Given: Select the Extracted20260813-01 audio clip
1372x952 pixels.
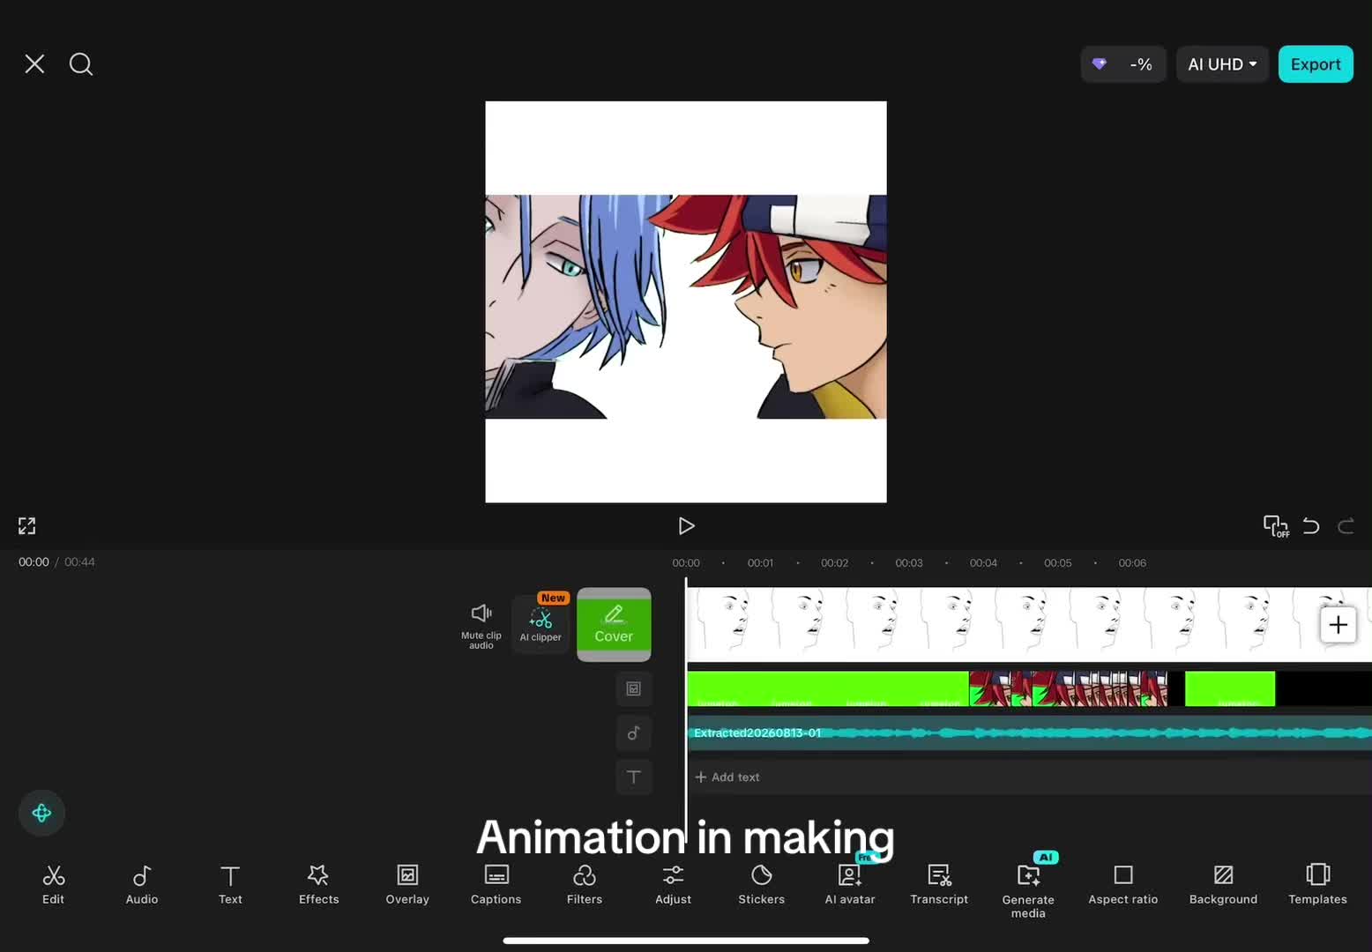Looking at the screenshot, I should tap(1029, 733).
